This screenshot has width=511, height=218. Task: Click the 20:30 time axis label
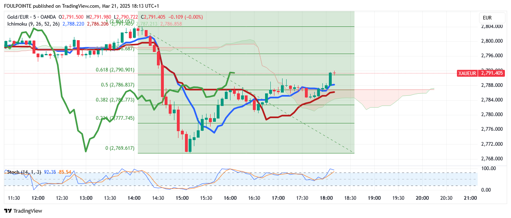pyautogui.click(x=446, y=198)
